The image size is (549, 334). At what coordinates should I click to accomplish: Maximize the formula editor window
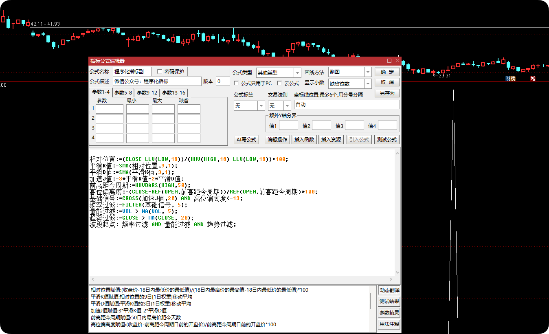coord(389,61)
